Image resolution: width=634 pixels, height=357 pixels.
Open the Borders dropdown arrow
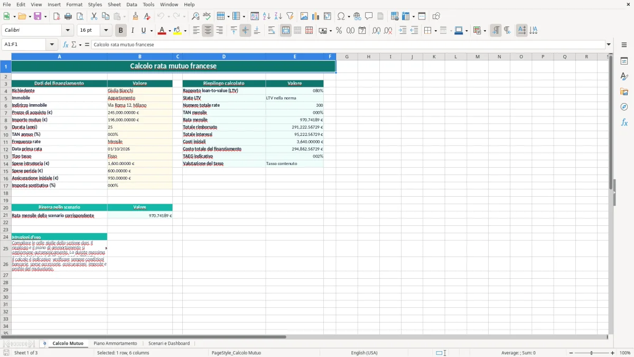(435, 31)
